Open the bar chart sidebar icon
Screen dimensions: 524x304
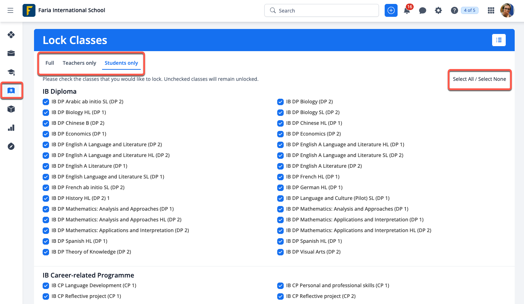click(11, 128)
